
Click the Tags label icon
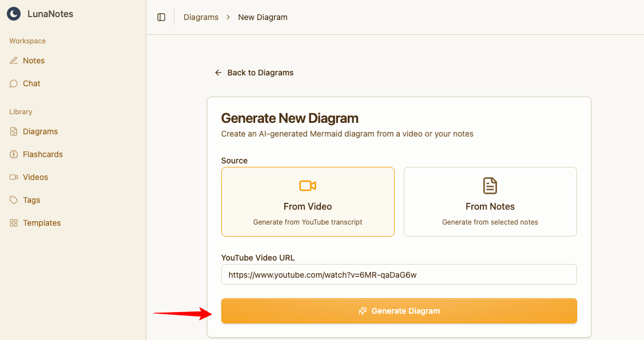coord(14,200)
